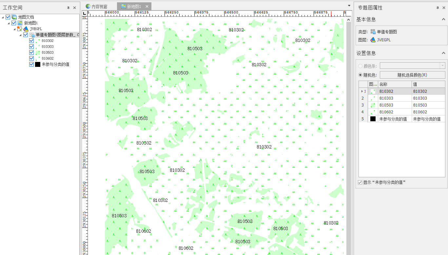Uncheck show unclassified values option
This screenshot has width=448, height=255.
point(360,182)
